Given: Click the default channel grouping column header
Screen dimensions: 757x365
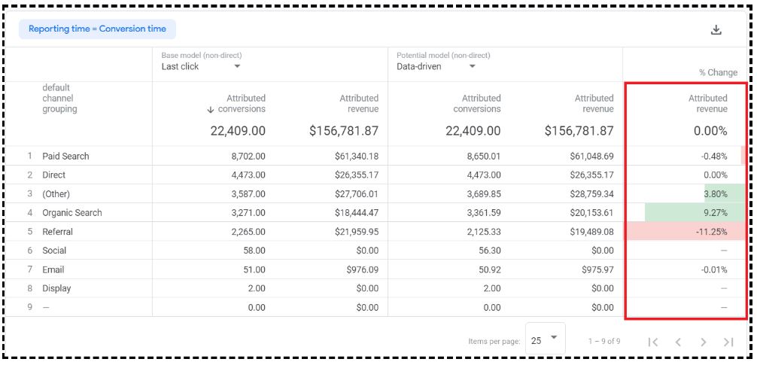Looking at the screenshot, I should point(59,99).
